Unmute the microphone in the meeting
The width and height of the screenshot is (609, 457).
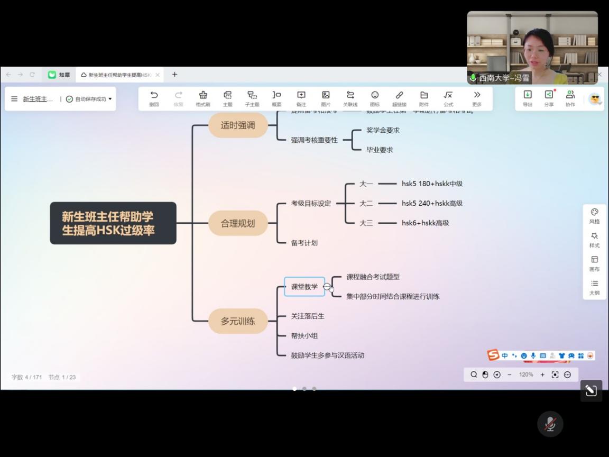(x=550, y=424)
